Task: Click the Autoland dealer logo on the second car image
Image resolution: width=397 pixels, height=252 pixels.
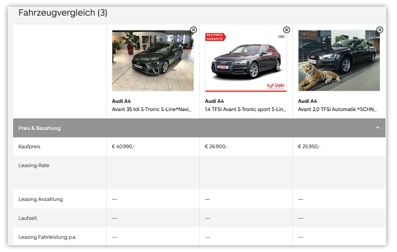Action: click(275, 86)
